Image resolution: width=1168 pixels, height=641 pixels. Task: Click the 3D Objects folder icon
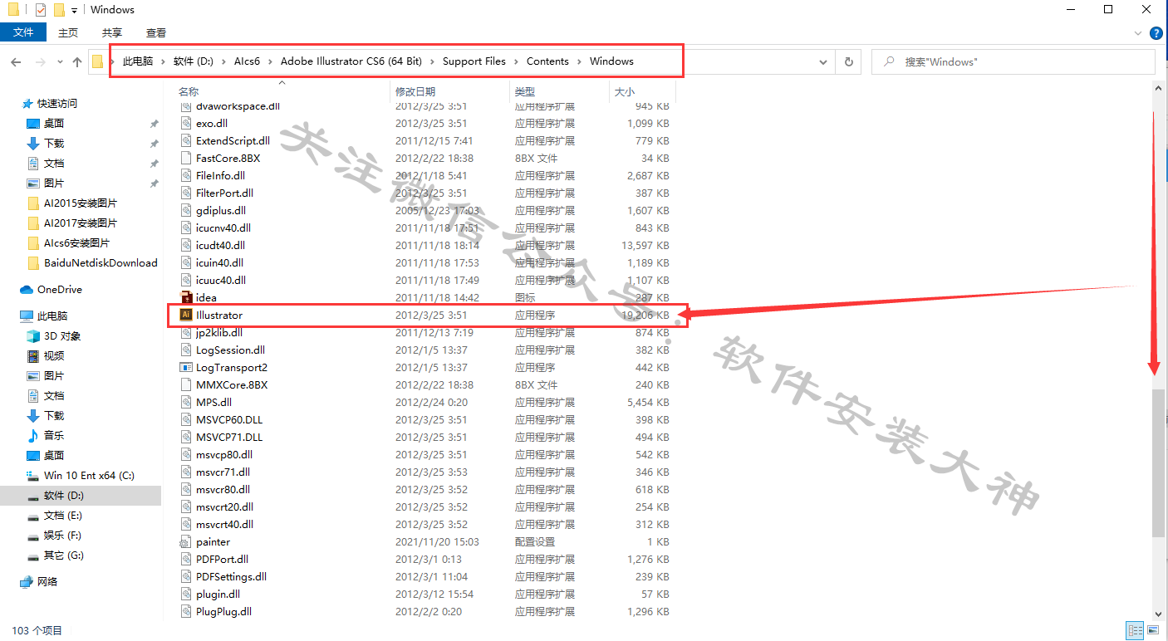[33, 336]
